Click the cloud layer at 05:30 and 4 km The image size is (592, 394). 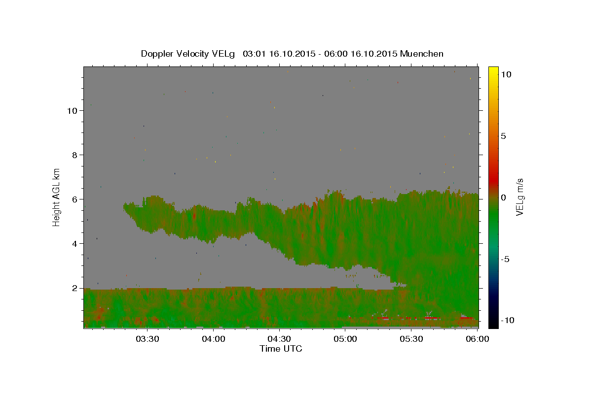point(411,243)
